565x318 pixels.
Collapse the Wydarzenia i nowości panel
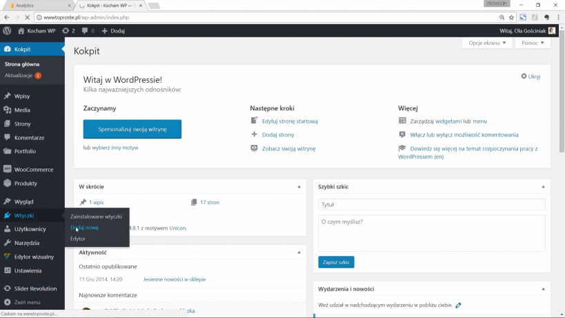[x=543, y=289]
